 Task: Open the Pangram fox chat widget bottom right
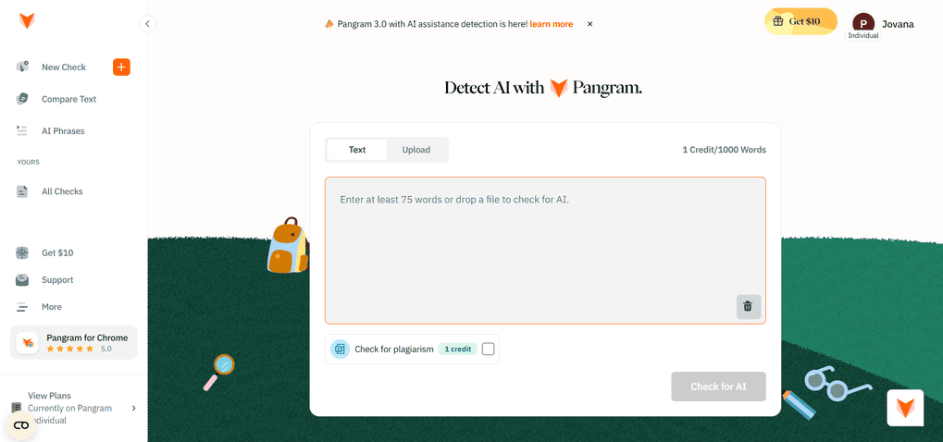[905, 408]
